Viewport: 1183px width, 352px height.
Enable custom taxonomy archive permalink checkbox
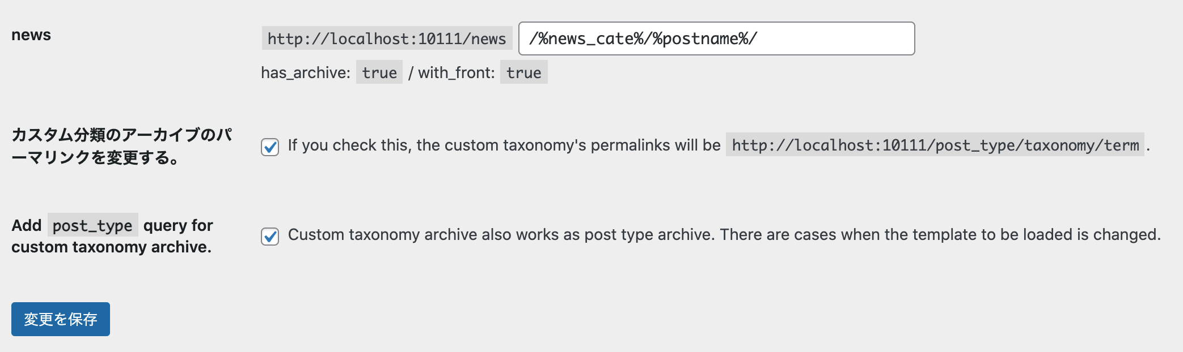270,147
